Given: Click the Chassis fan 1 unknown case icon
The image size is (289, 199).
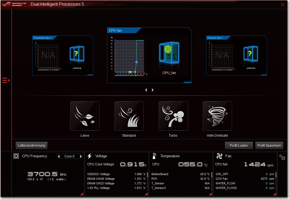Looking at the screenshot, I should pyautogui.click(x=251, y=54).
